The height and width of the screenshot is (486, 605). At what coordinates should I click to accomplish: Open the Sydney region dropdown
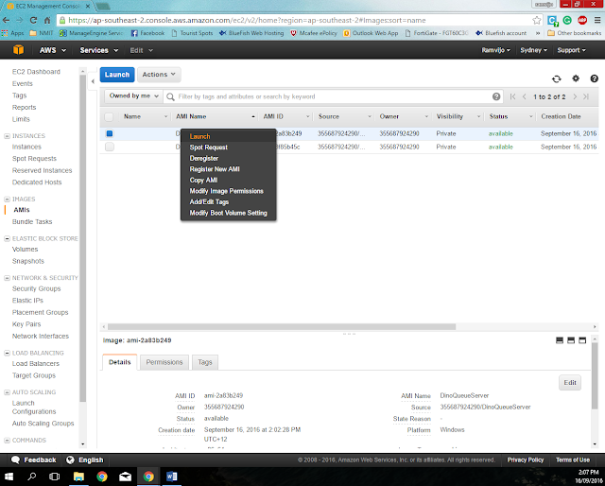point(533,50)
